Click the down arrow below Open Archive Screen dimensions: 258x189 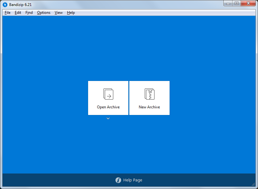point(108,118)
